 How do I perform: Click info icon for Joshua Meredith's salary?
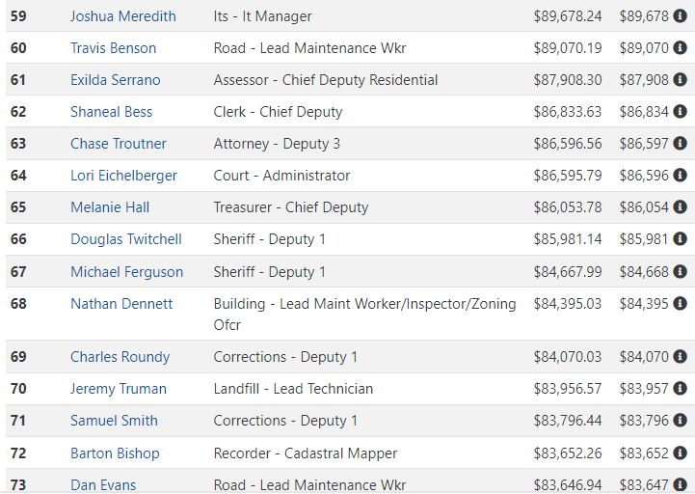pos(680,16)
